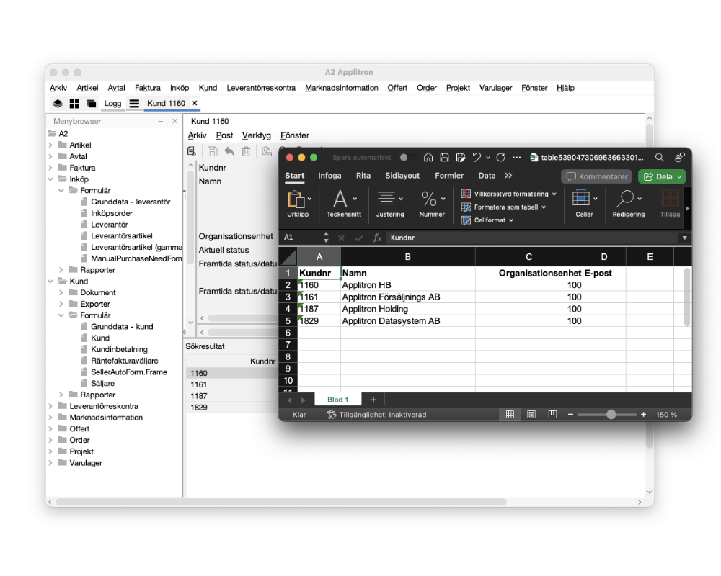721x576 pixels.
Task: Click the A2 window horizontal scrollbar
Action: (281, 502)
